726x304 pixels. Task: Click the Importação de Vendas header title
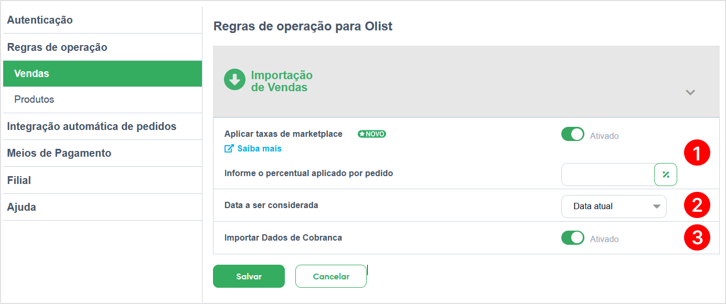click(x=282, y=81)
